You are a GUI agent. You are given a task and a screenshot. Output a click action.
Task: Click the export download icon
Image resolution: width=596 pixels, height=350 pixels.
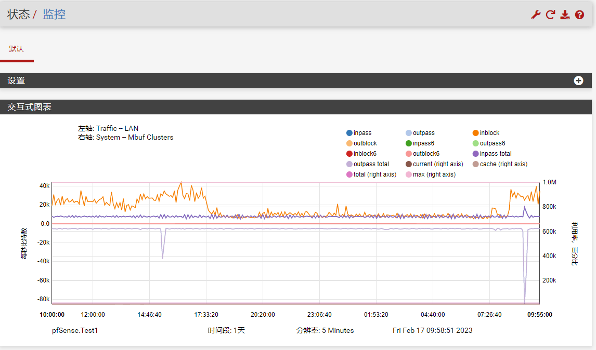tap(565, 15)
